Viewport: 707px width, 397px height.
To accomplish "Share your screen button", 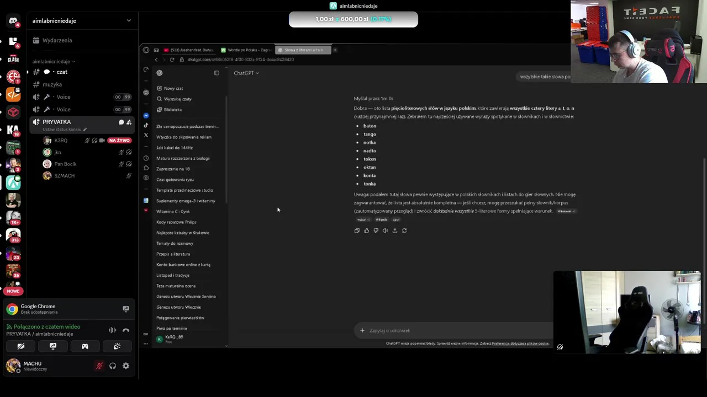I will point(53,346).
